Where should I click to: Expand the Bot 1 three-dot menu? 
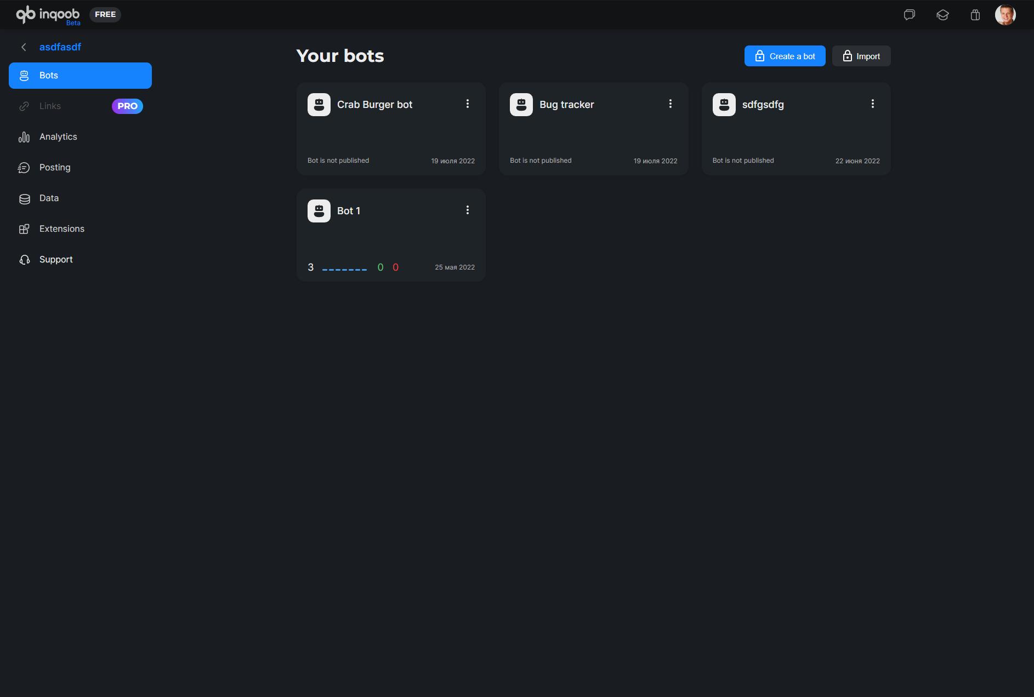pyautogui.click(x=468, y=210)
